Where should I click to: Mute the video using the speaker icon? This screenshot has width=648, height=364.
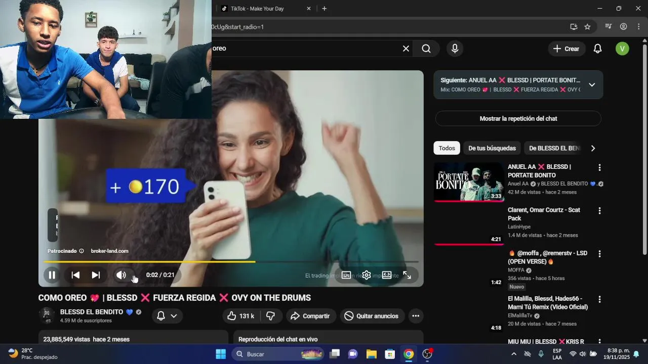click(121, 275)
